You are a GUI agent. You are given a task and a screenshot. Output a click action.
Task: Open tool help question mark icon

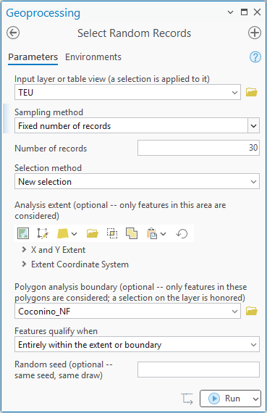[x=255, y=57]
